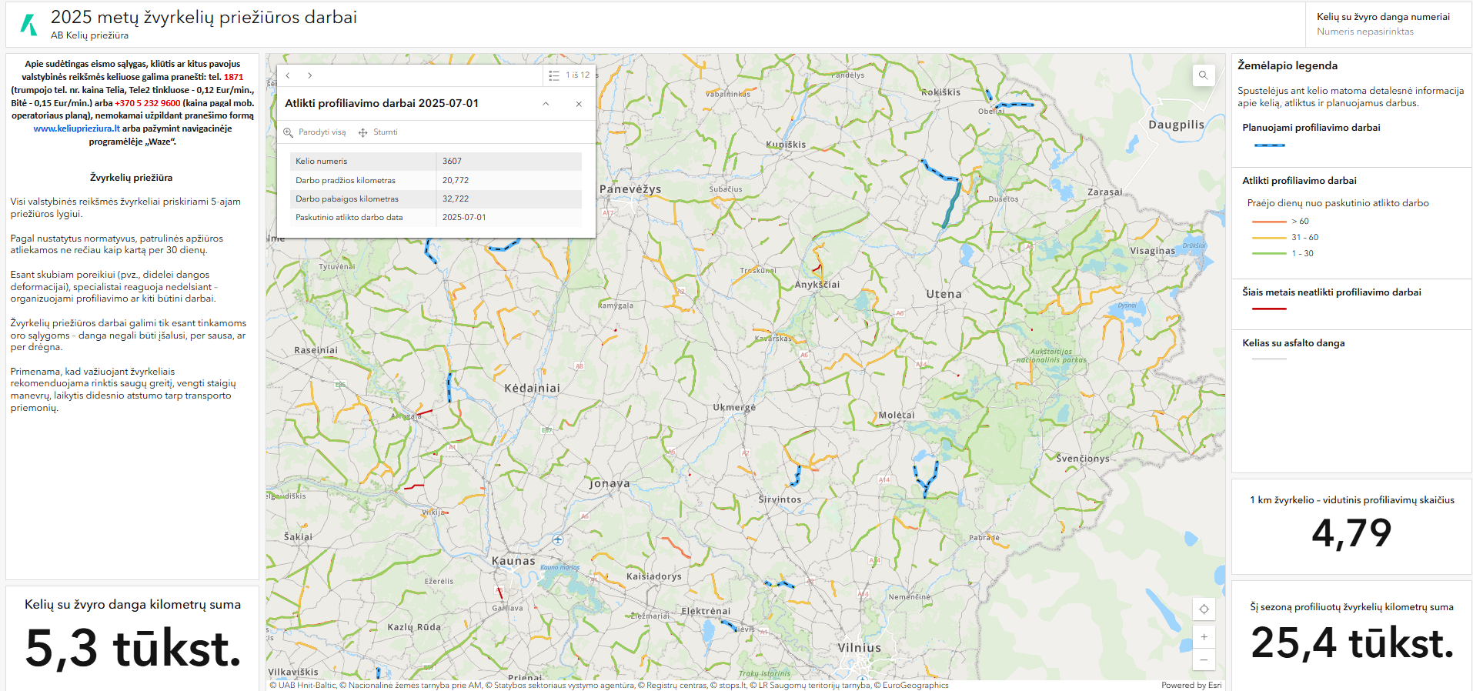Click the orange-red > 60 legend line

tap(1269, 222)
